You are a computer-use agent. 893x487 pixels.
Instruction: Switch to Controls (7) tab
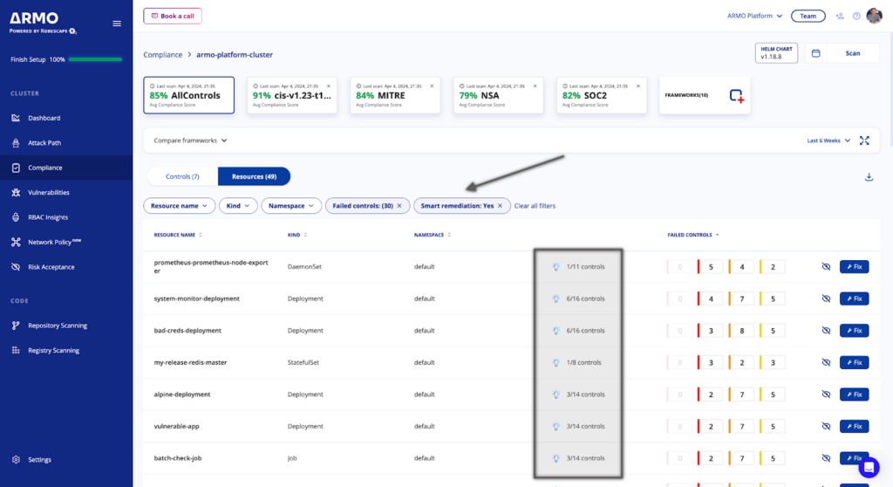182,176
